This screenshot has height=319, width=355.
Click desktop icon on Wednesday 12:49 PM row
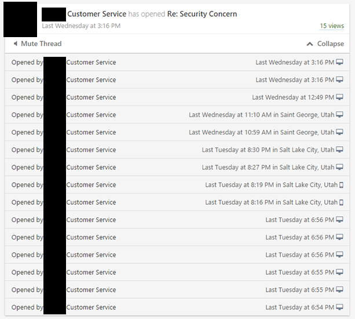339,97
